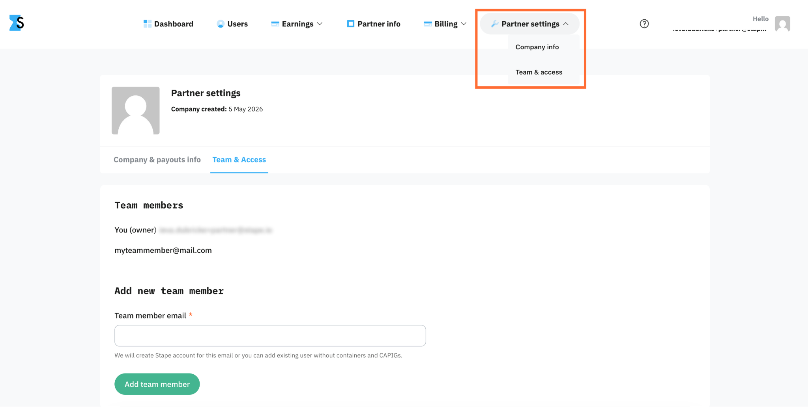The width and height of the screenshot is (808, 407).
Task: Click the Team members heading
Action: tap(149, 205)
